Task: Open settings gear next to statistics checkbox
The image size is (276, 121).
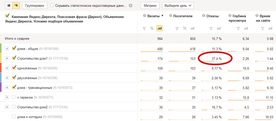Action: point(130,5)
